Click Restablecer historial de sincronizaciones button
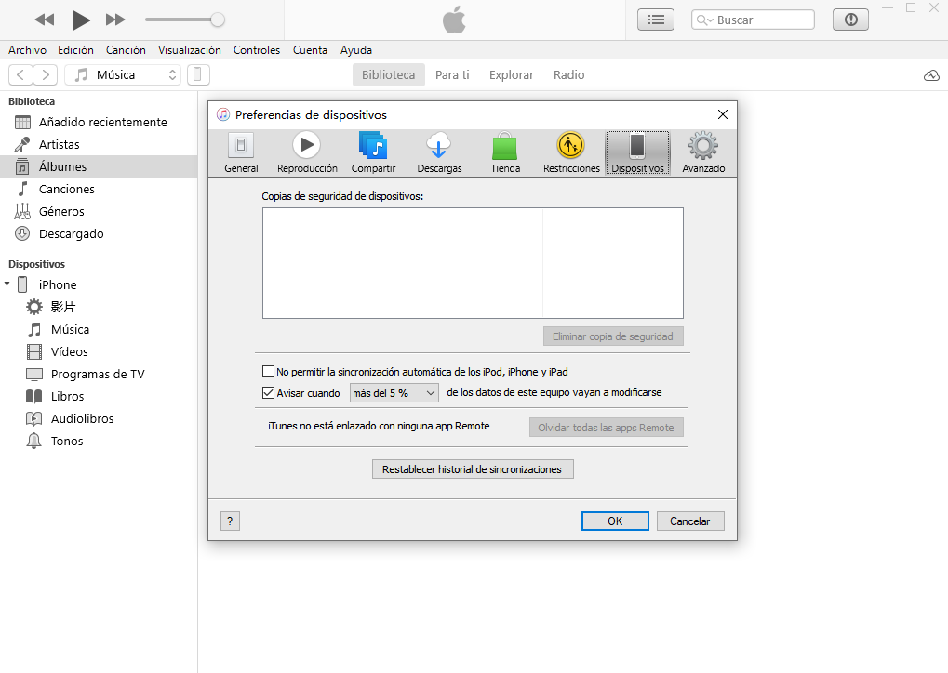Viewport: 948px width, 673px height. [x=472, y=469]
